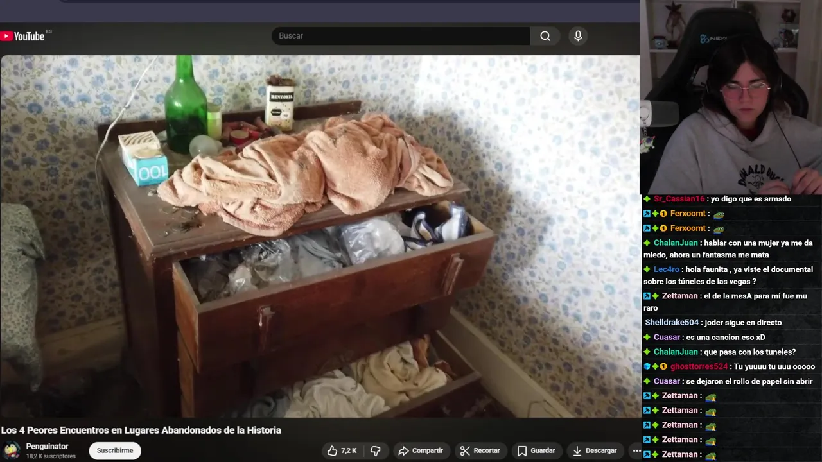Image resolution: width=822 pixels, height=462 pixels.
Task: Subscribe with the Suscribirme button
Action: [x=115, y=450]
